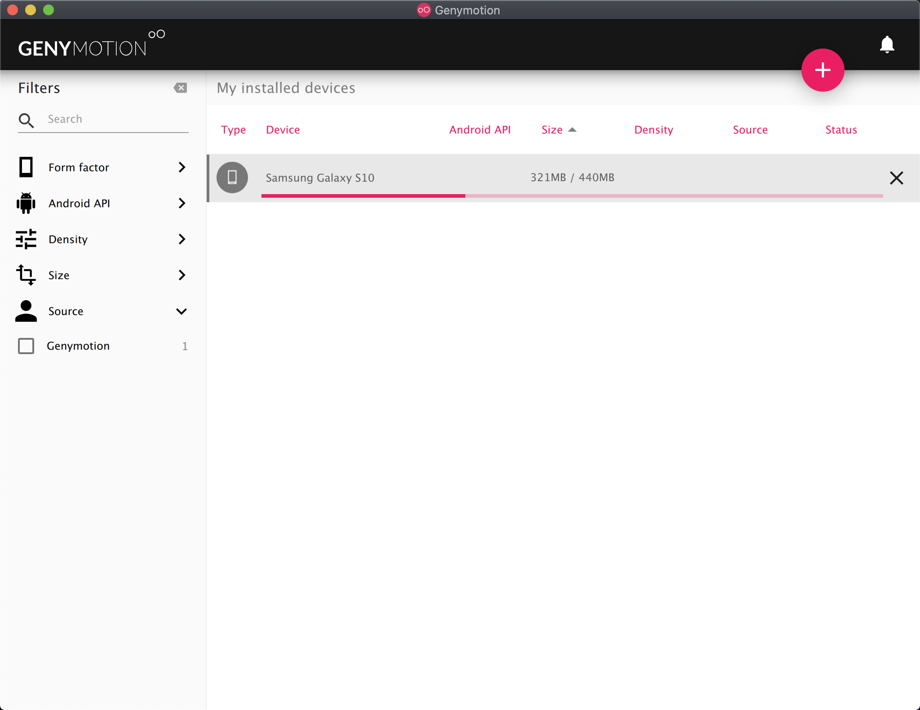Click the Density filter label
920x710 pixels.
click(68, 240)
